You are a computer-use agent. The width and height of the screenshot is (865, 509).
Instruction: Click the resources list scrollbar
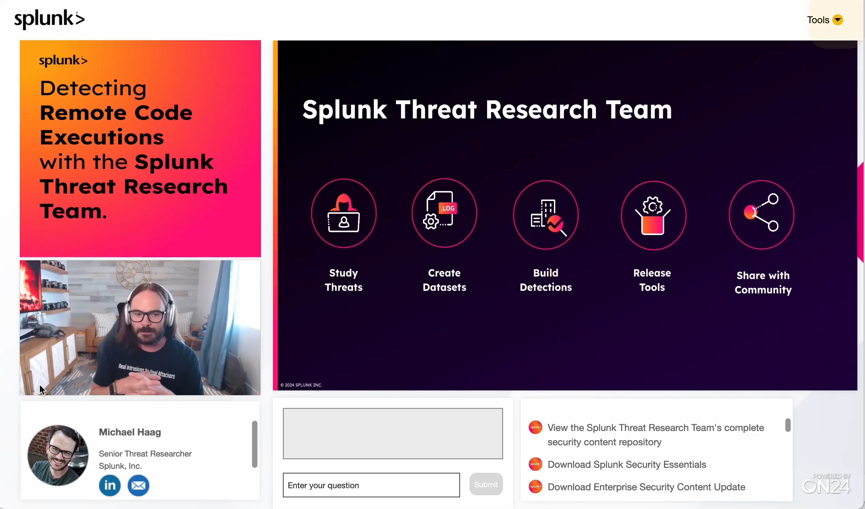(x=788, y=425)
